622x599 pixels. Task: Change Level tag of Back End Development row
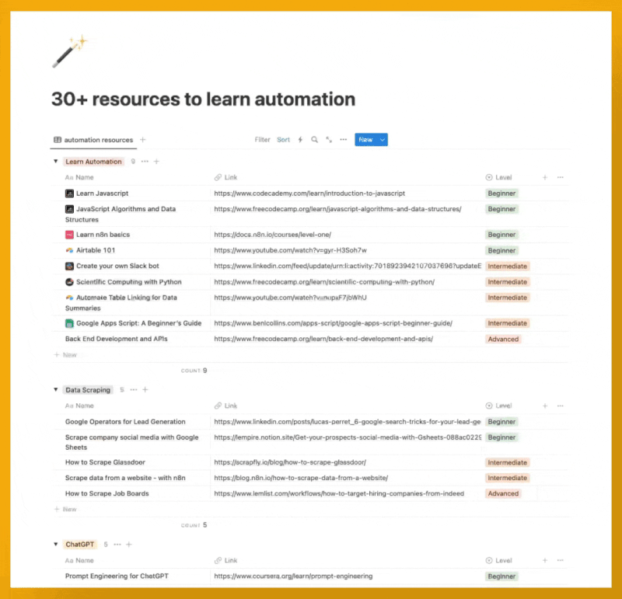pyautogui.click(x=503, y=339)
